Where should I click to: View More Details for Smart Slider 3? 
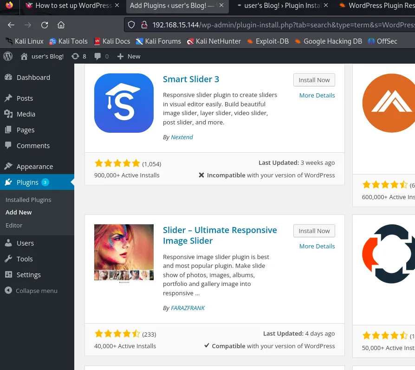317,95
